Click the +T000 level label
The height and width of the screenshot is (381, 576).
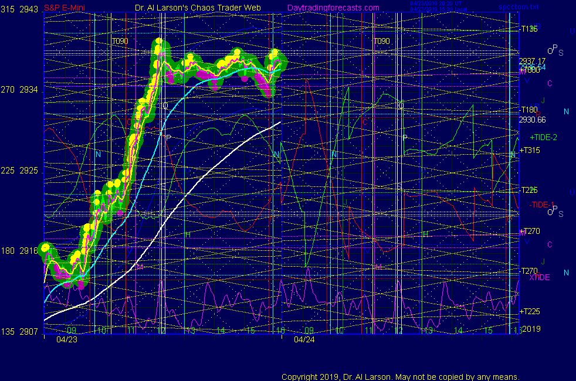529,70
